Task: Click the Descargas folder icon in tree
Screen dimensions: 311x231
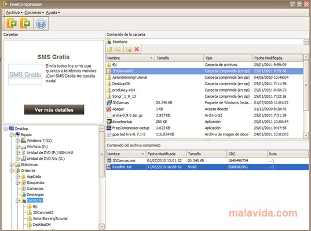Action: coord(23,195)
